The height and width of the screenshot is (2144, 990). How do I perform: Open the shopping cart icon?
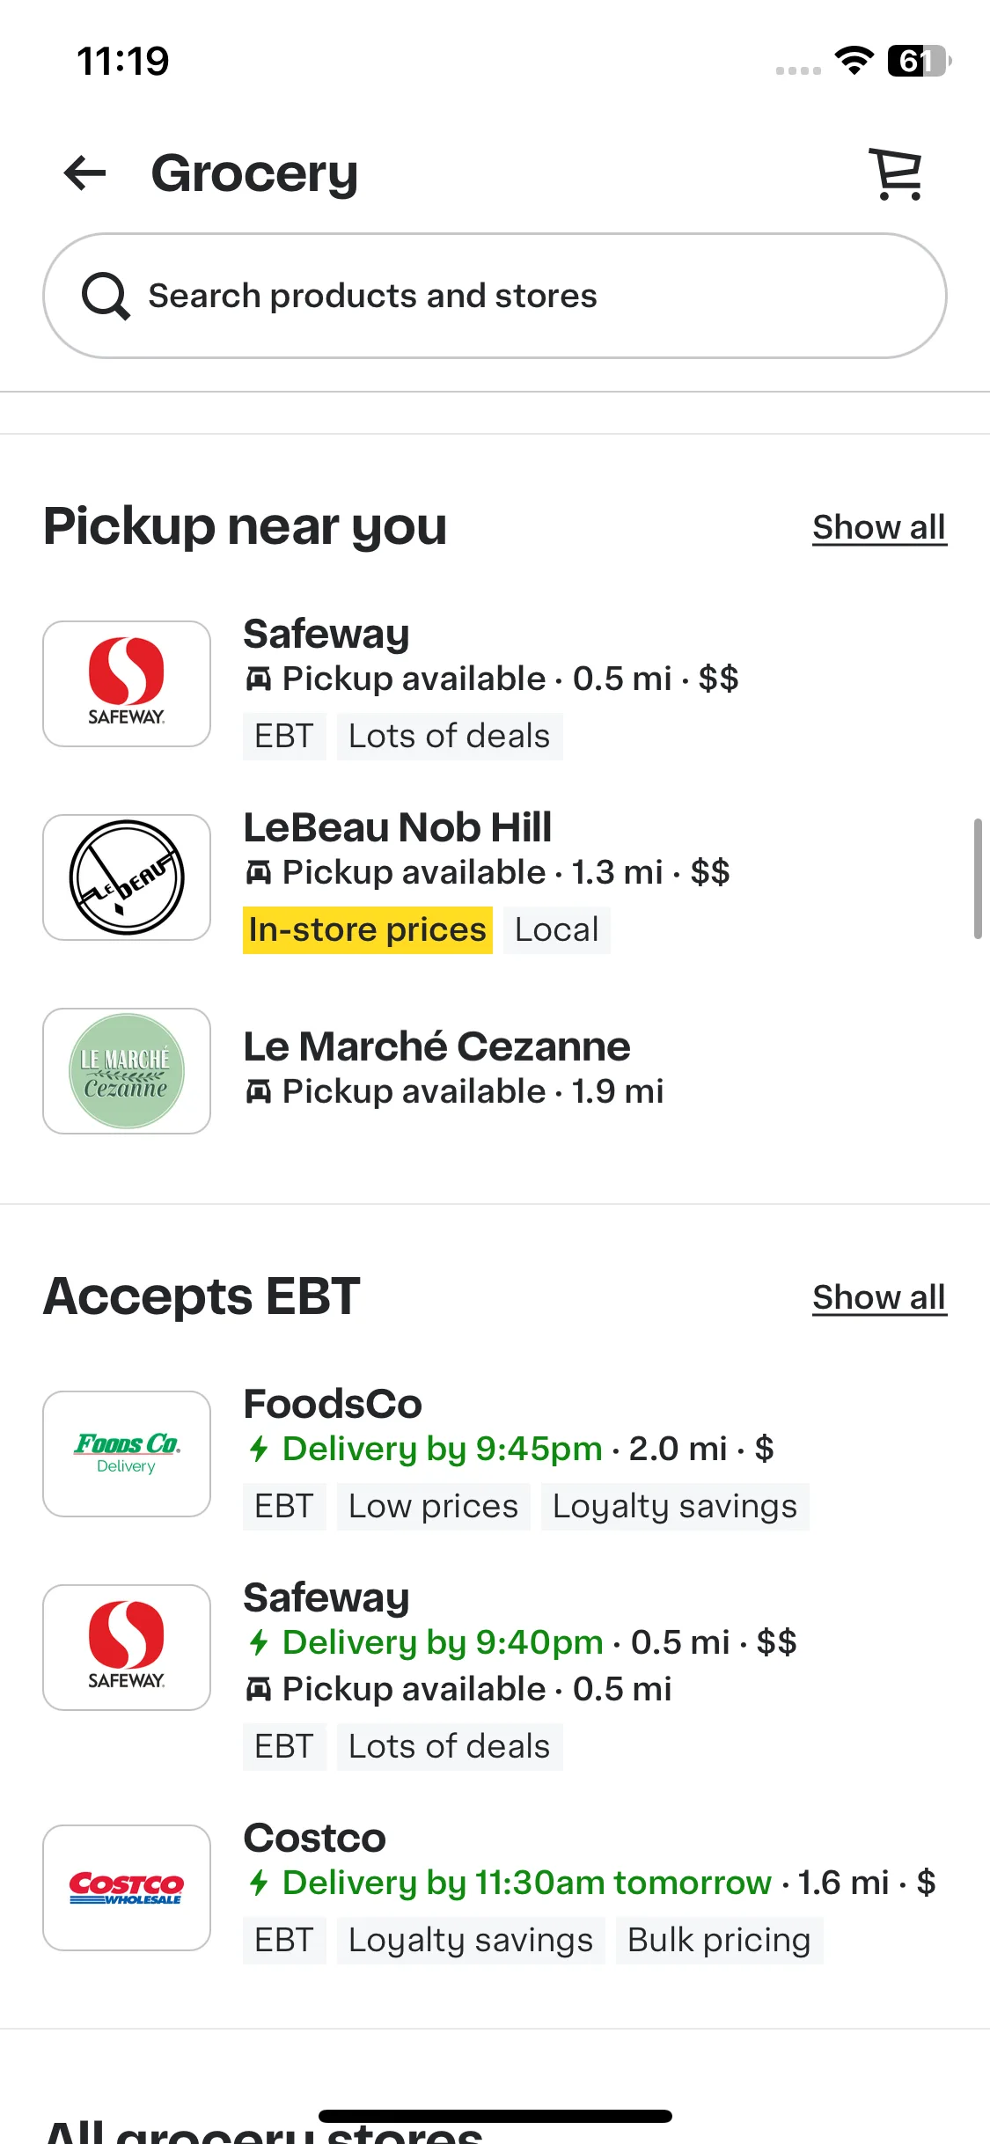(x=897, y=173)
